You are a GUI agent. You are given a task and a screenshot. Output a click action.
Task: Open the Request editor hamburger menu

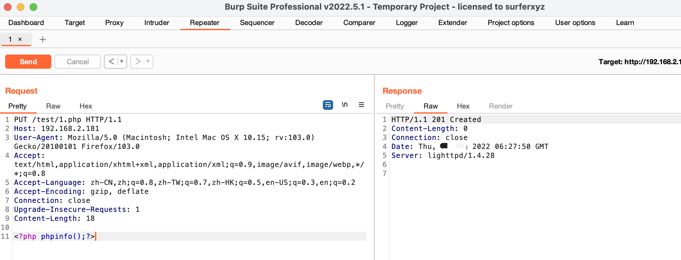pyautogui.click(x=361, y=105)
